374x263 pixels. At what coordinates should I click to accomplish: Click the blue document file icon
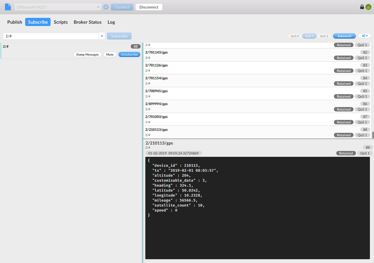(x=8, y=7)
